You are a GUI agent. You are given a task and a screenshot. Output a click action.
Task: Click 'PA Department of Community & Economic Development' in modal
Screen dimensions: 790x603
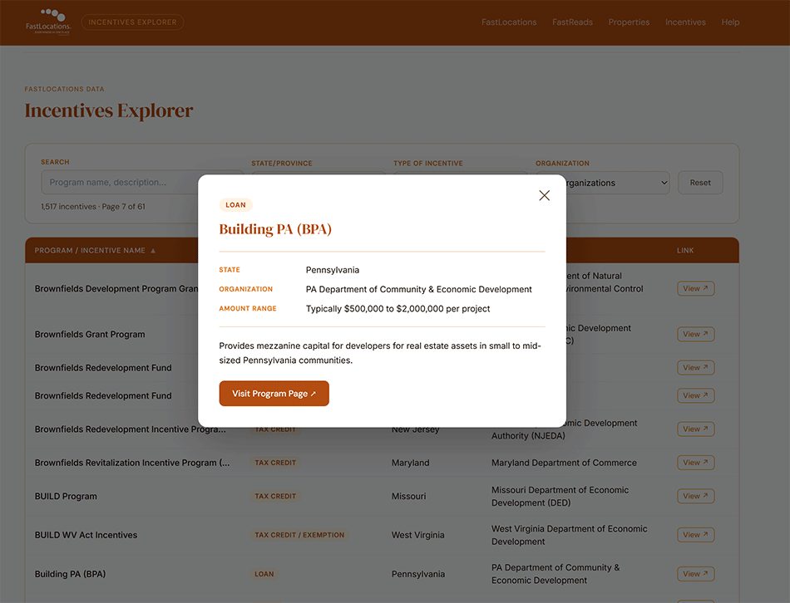pos(418,289)
